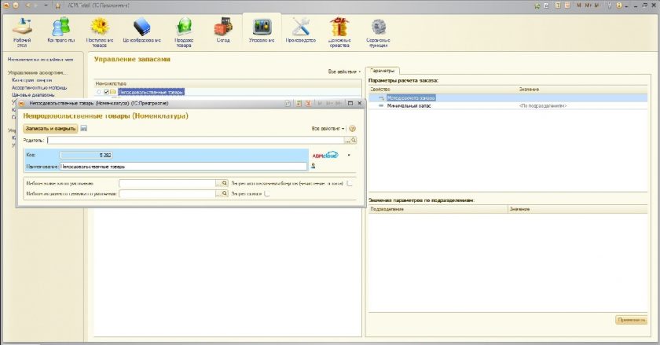
Task: Click the ellipsis chooser in Родитель field
Action: click(347, 140)
